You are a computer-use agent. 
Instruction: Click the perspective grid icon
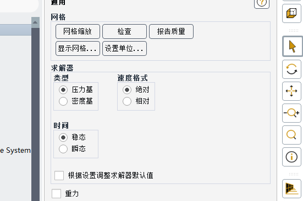(x=291, y=189)
